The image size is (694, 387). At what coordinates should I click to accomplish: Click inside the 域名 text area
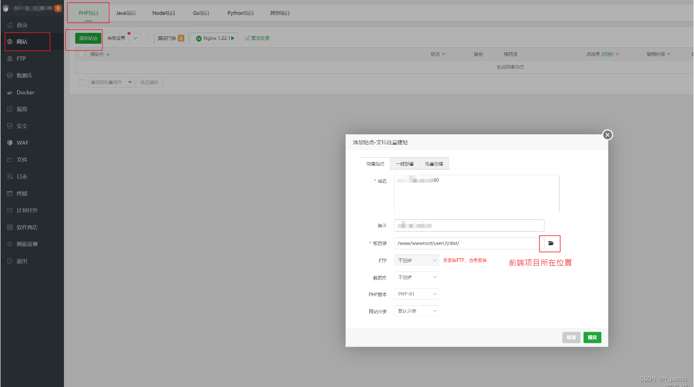(x=477, y=193)
